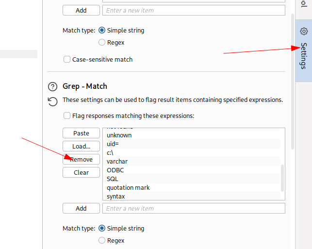Image resolution: width=312 pixels, height=249 pixels.
Task: Click the Grep - Match list scrollbar
Action: click(282, 177)
